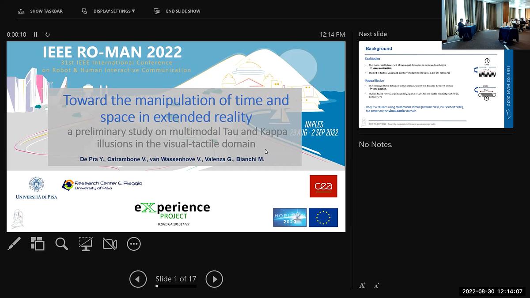
Task: Toggle the camera off icon
Action: click(110, 244)
